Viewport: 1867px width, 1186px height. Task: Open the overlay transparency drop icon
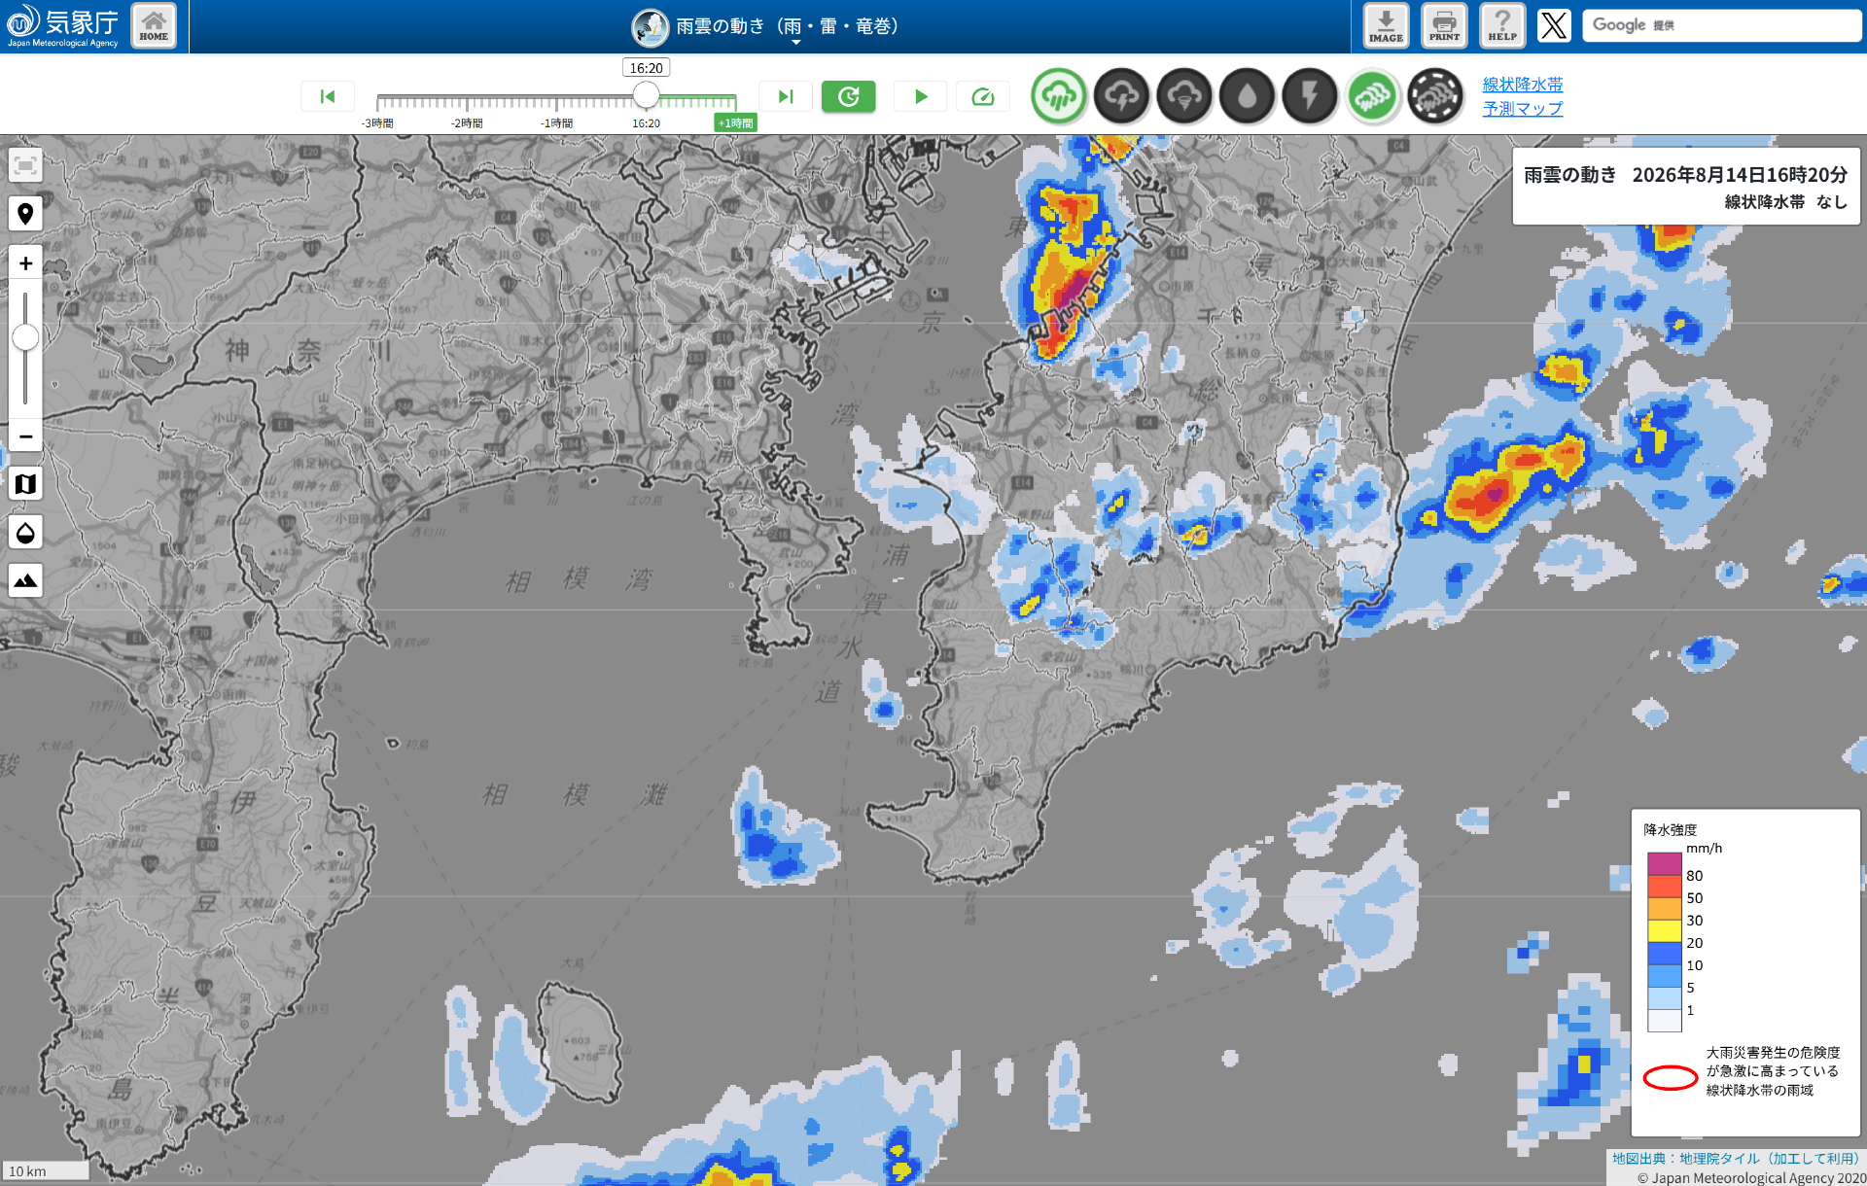click(x=25, y=532)
